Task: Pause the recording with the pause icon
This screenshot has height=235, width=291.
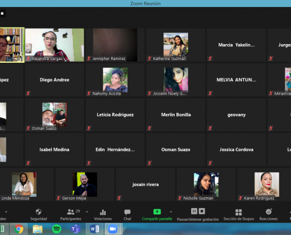Action: 194,211
